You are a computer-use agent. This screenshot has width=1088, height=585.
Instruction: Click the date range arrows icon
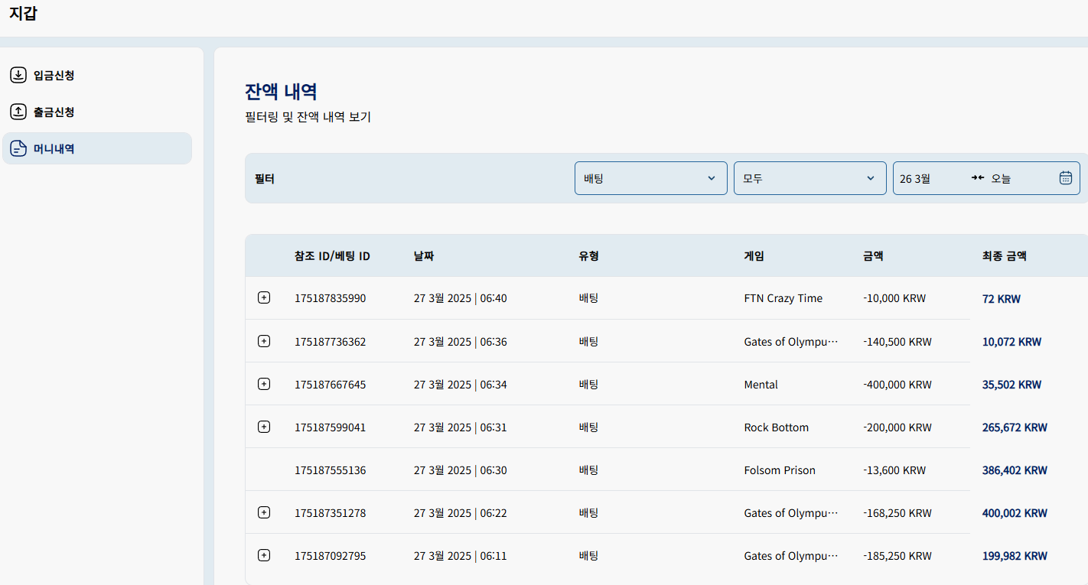[x=977, y=178]
